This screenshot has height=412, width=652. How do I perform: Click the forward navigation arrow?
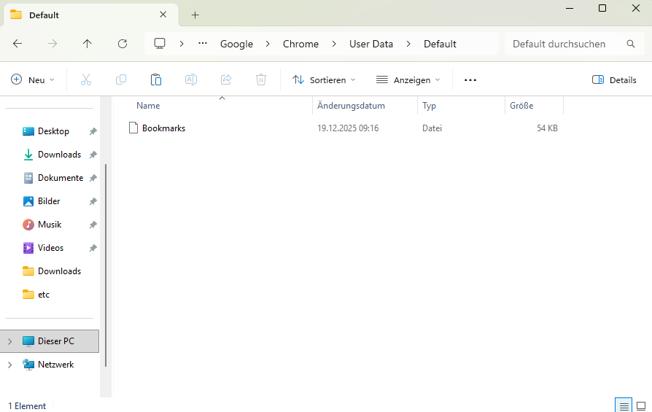coord(53,44)
